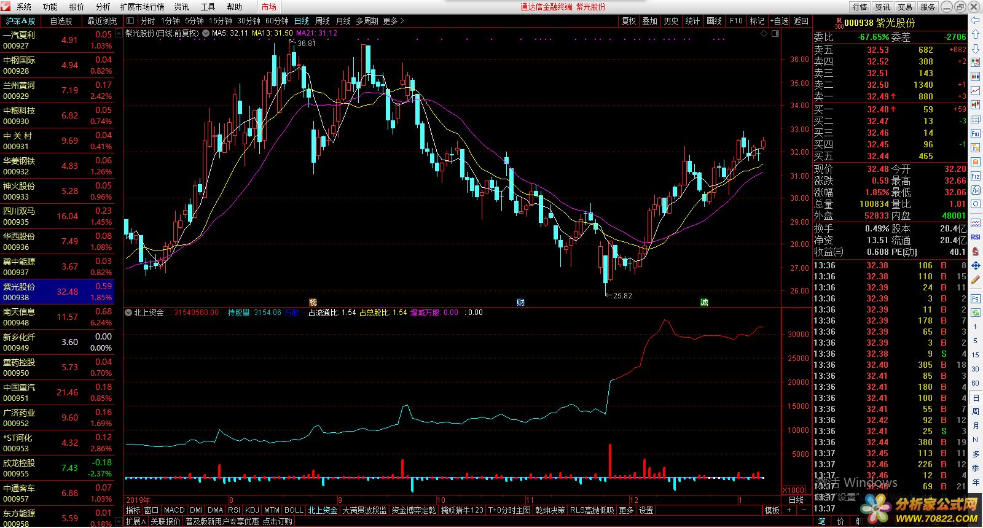The width and height of the screenshot is (983, 528).
Task: Open the 分析 menu
Action: 103,7
